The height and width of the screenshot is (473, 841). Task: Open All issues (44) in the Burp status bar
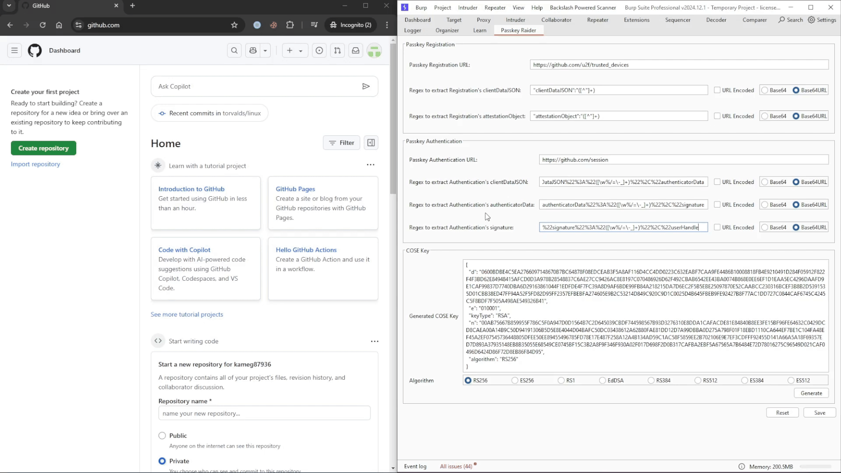(x=456, y=466)
